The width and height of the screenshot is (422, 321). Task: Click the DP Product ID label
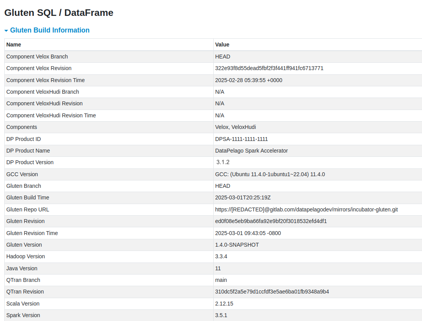(x=24, y=139)
